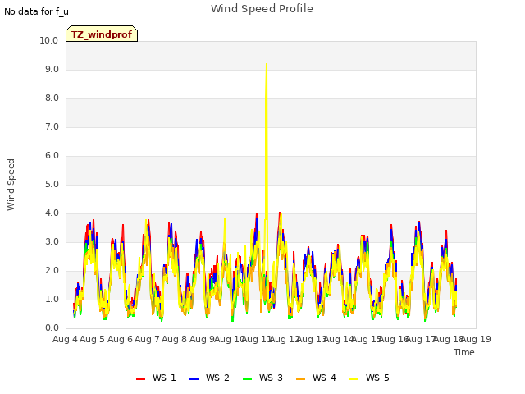Screen dimensions: 525x394
Task: Click the 4.0 y-axis tick label
Action: tap(52, 213)
